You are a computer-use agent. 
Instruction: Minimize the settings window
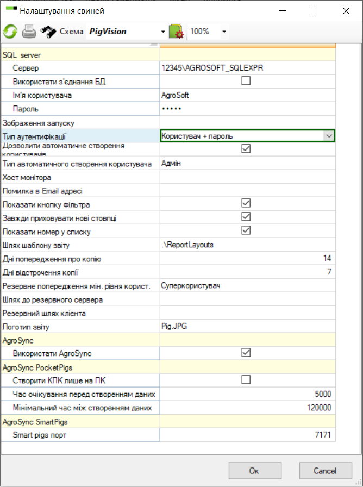(282, 11)
